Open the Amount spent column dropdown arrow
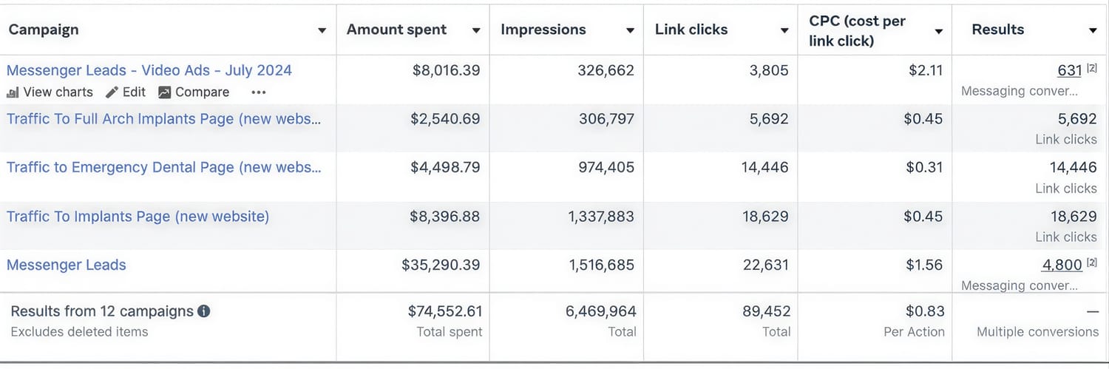1109x369 pixels. pyautogui.click(x=476, y=31)
